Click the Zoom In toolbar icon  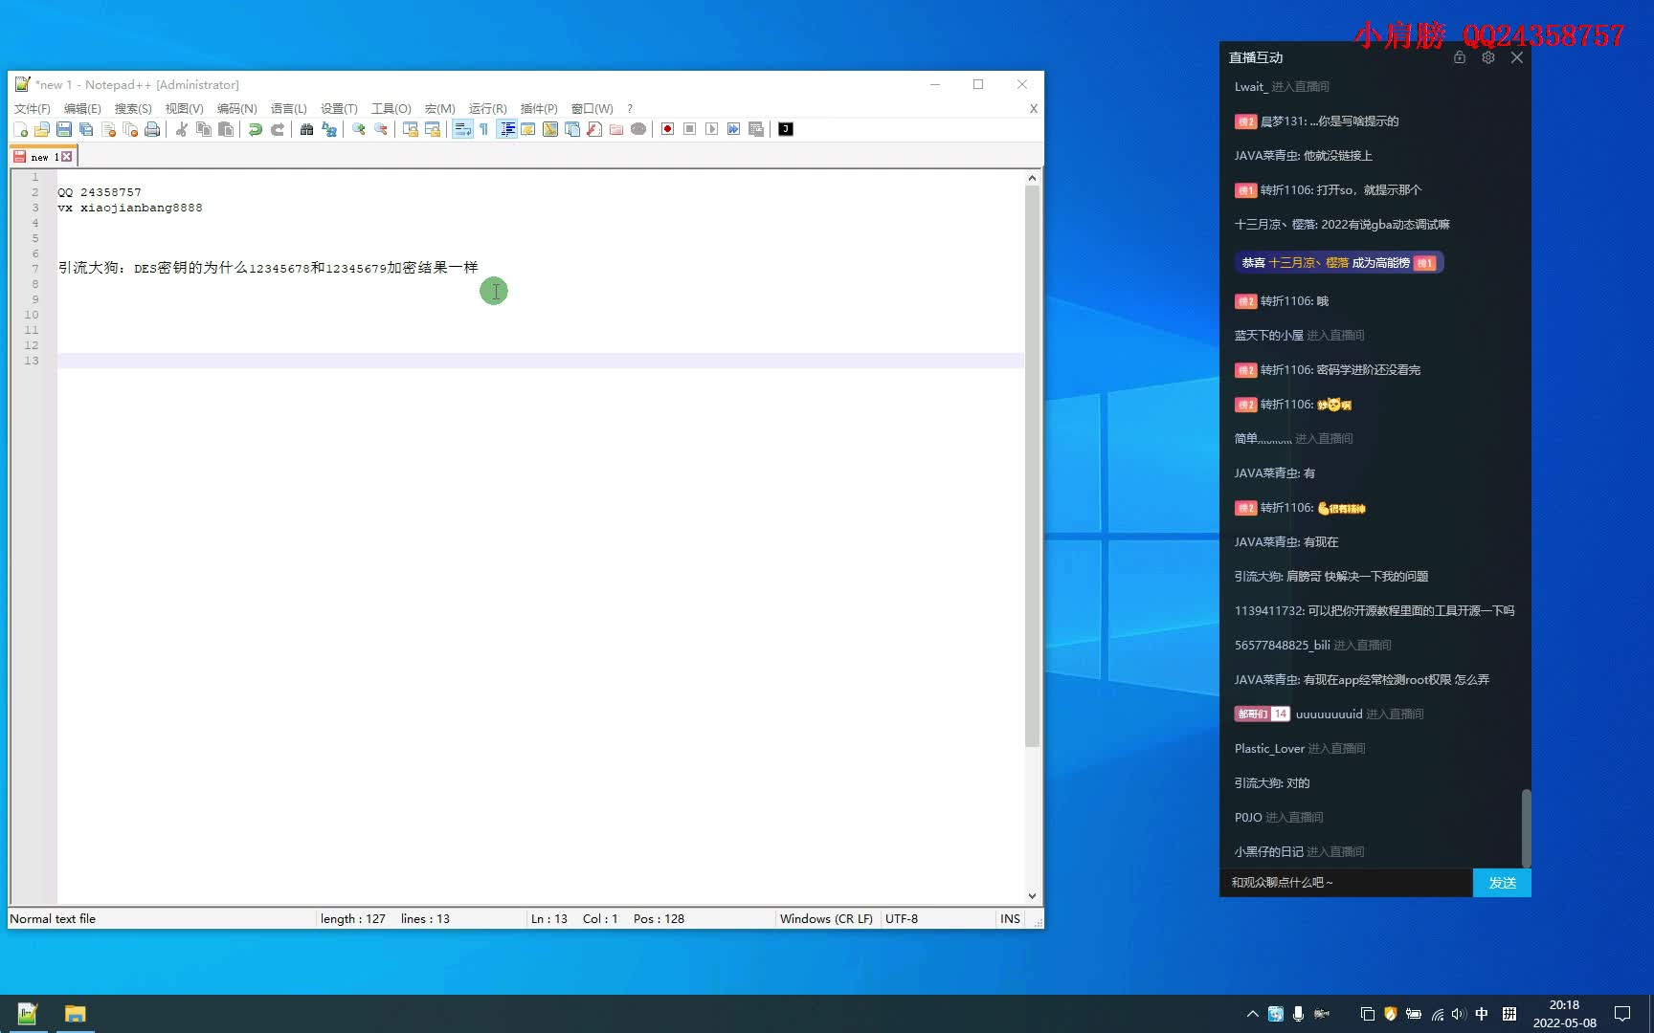tap(358, 129)
